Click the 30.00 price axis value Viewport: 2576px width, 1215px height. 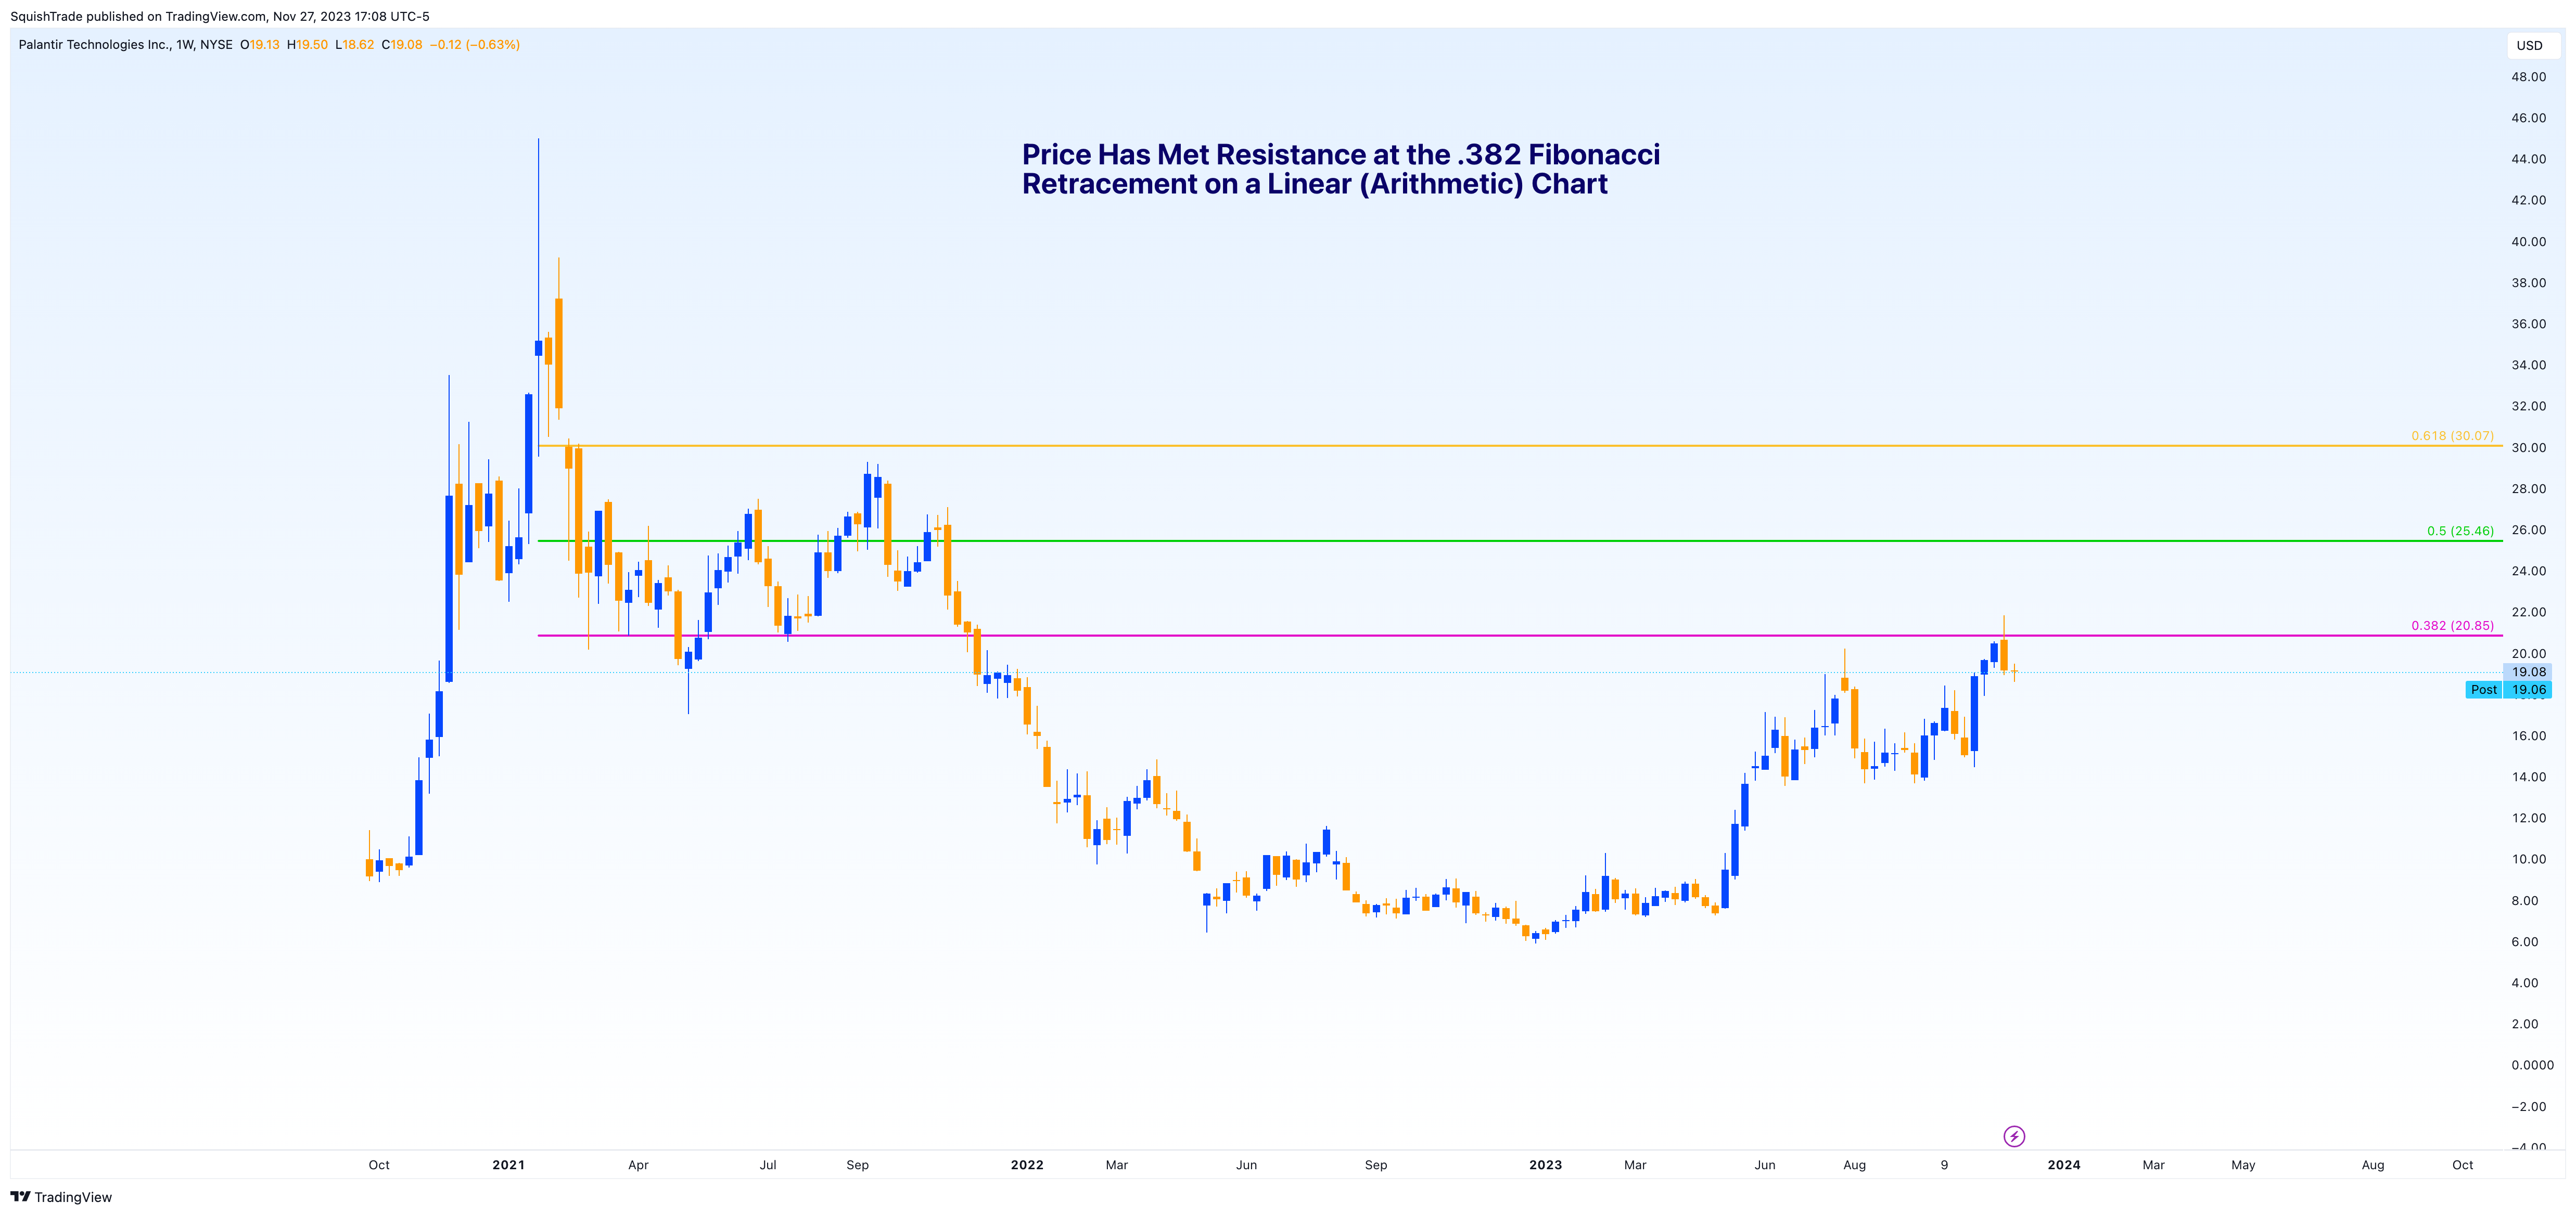(2528, 448)
